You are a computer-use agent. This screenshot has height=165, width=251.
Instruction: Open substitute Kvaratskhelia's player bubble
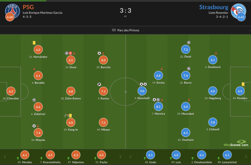tap(51, 155)
